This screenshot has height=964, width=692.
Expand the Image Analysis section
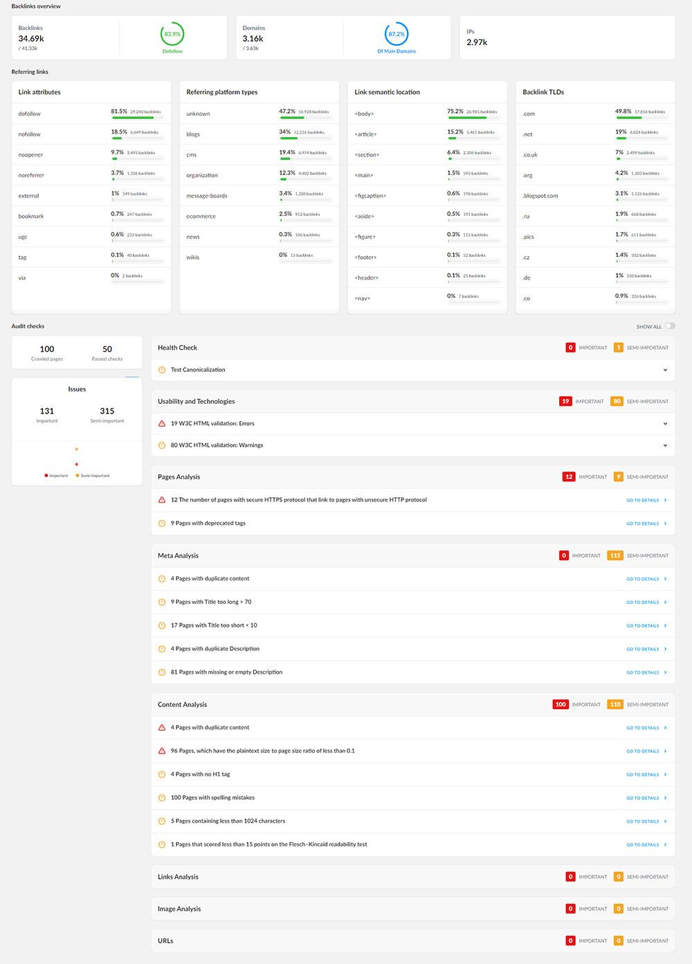(x=413, y=909)
